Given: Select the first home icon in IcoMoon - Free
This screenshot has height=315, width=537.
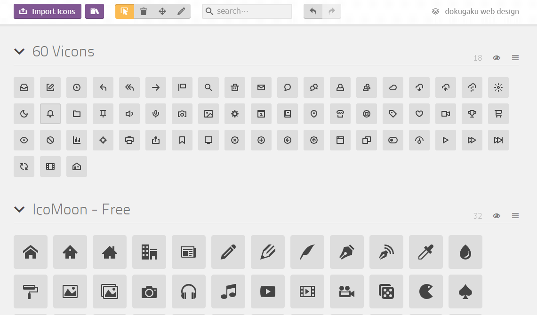Looking at the screenshot, I should (x=31, y=252).
